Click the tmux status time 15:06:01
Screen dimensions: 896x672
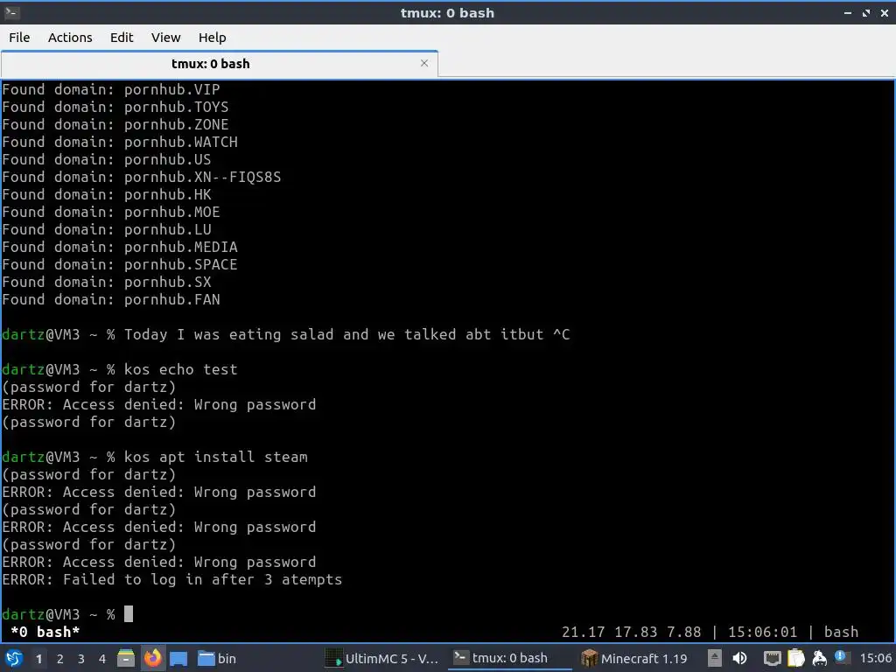click(762, 632)
